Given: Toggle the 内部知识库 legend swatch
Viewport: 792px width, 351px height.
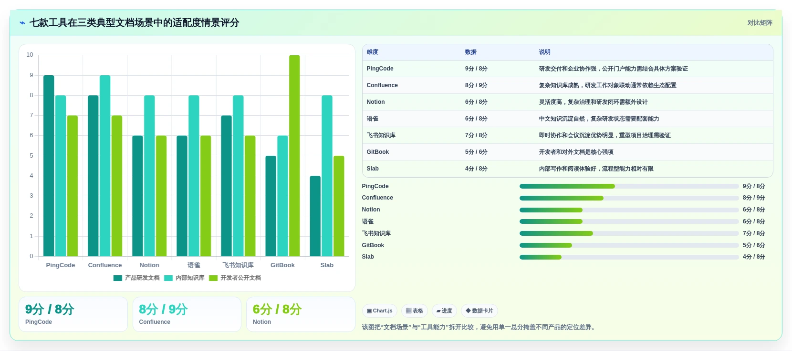Looking at the screenshot, I should pyautogui.click(x=168, y=278).
